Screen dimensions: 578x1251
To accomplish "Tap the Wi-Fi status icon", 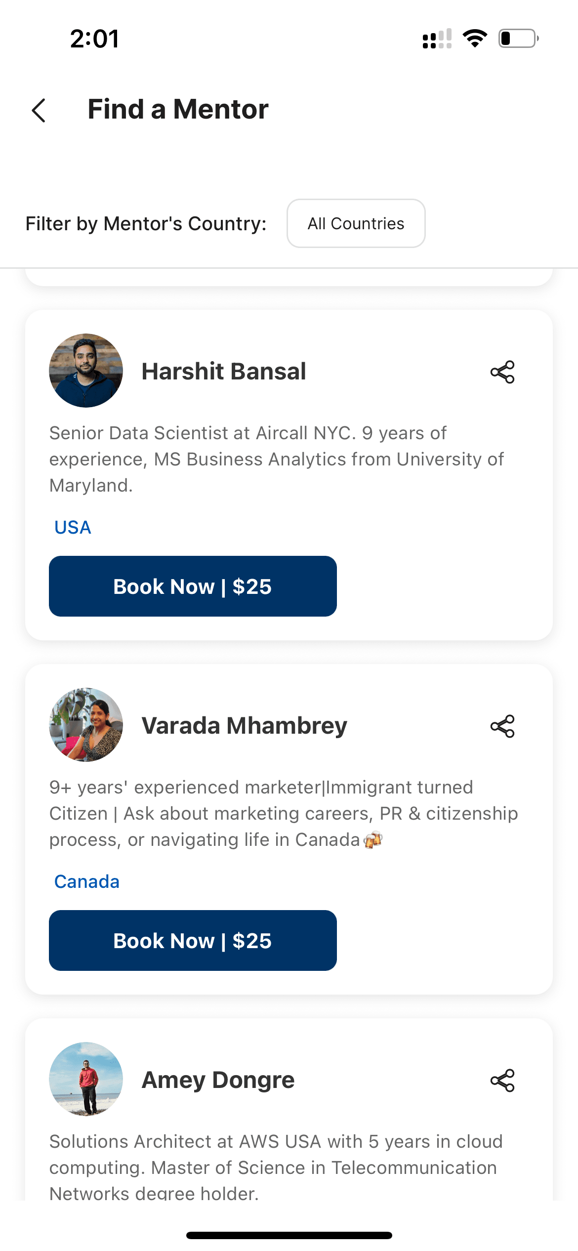I will [475, 39].
